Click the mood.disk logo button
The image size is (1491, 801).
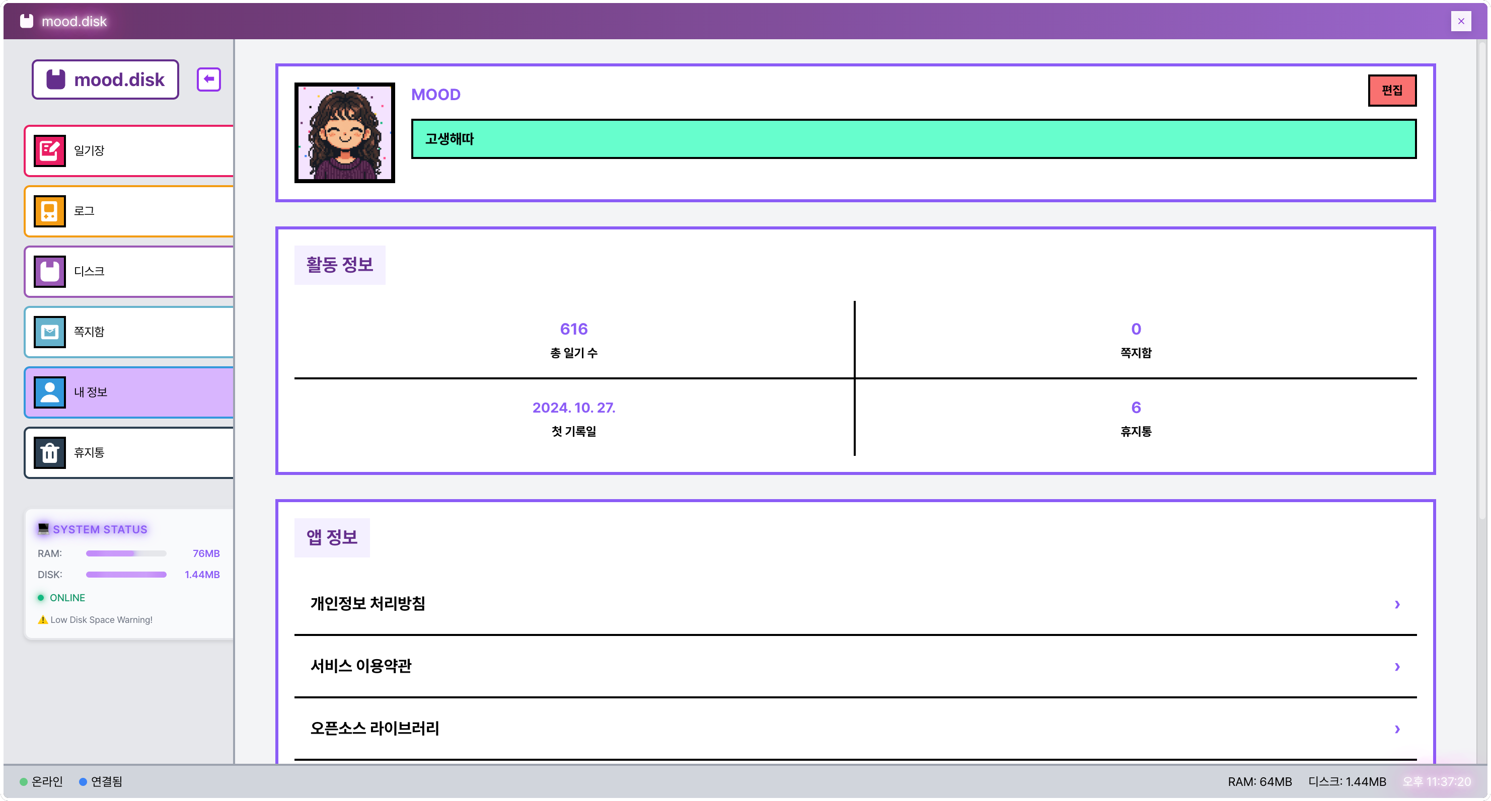tap(105, 79)
